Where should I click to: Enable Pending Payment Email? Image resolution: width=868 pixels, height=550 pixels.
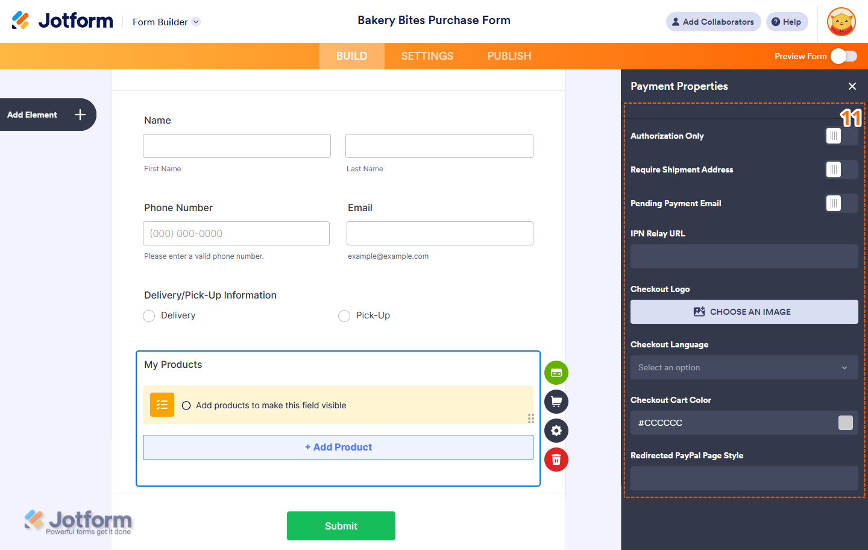point(841,203)
